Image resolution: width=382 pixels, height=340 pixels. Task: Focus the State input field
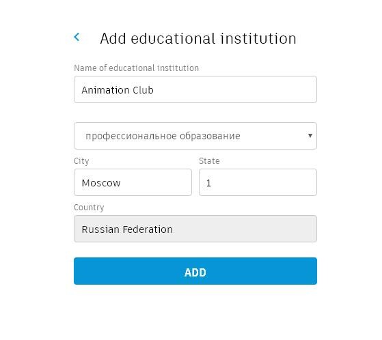tap(258, 182)
